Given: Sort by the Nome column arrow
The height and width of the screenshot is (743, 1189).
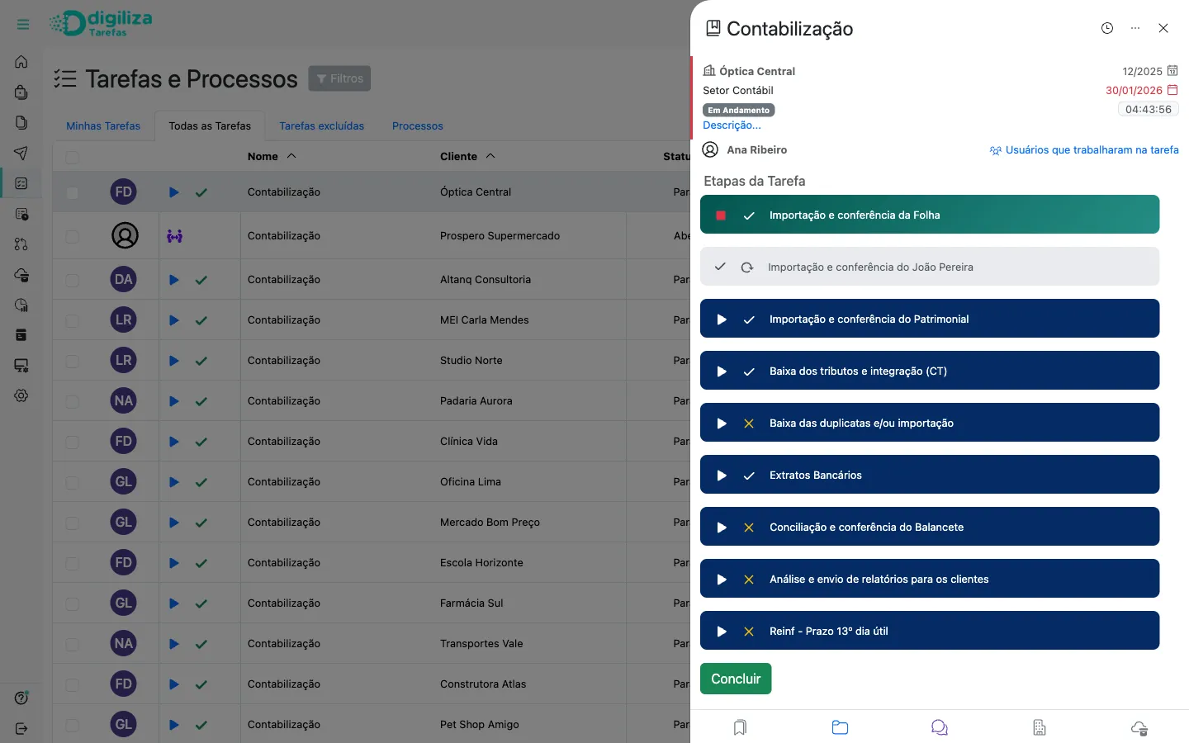Looking at the screenshot, I should point(291,156).
